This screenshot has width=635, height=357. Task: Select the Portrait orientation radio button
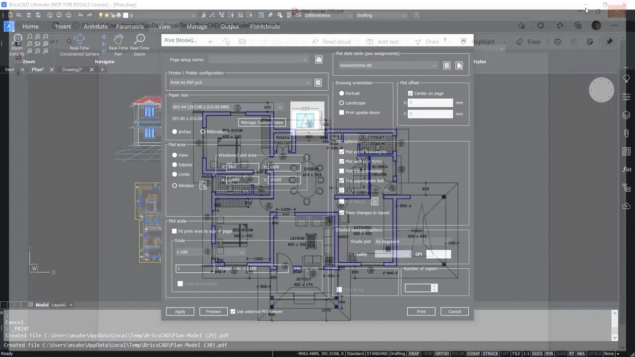coord(341,93)
